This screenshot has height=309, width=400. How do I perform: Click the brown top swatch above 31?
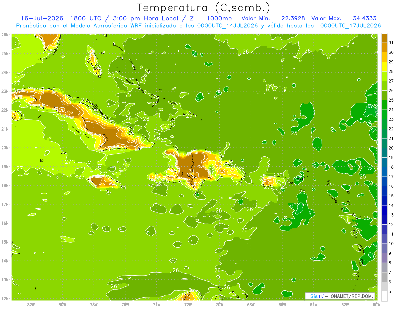tap(384, 37)
